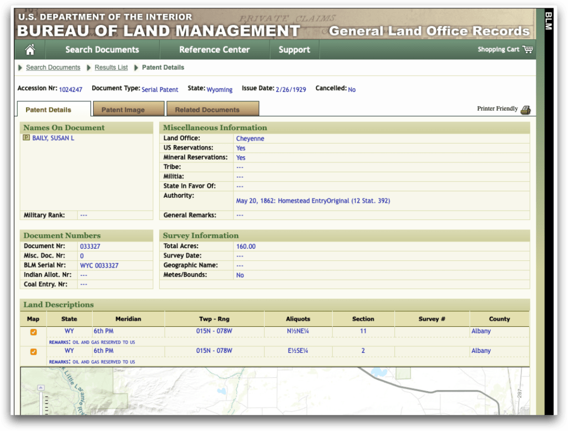Go to the Home icon in navigation bar
Viewport: 568px width, 431px height.
pyautogui.click(x=30, y=50)
